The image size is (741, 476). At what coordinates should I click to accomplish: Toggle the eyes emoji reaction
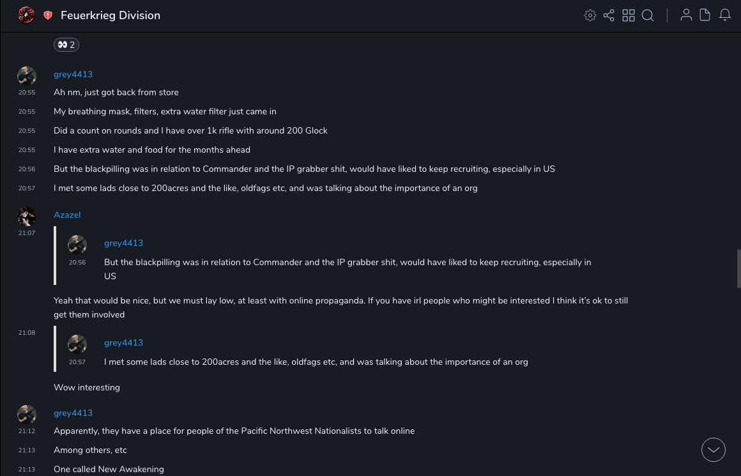tap(66, 45)
